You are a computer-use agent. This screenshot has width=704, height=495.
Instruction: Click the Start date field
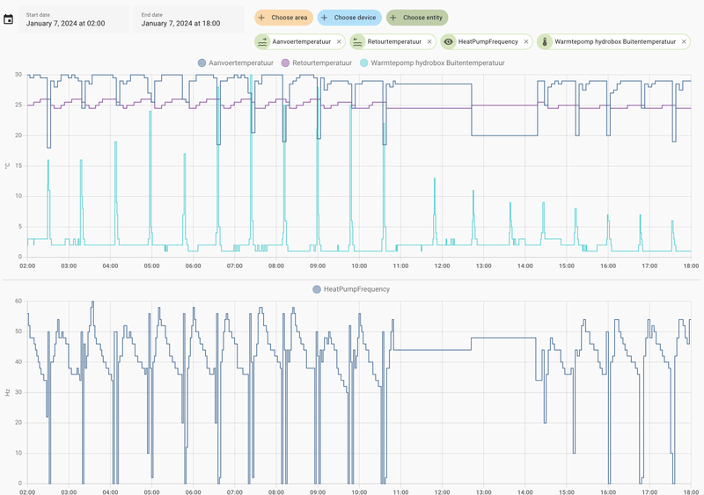tap(74, 19)
